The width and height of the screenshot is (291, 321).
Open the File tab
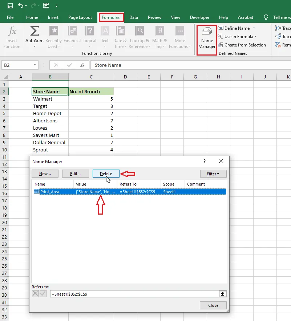pyautogui.click(x=10, y=17)
